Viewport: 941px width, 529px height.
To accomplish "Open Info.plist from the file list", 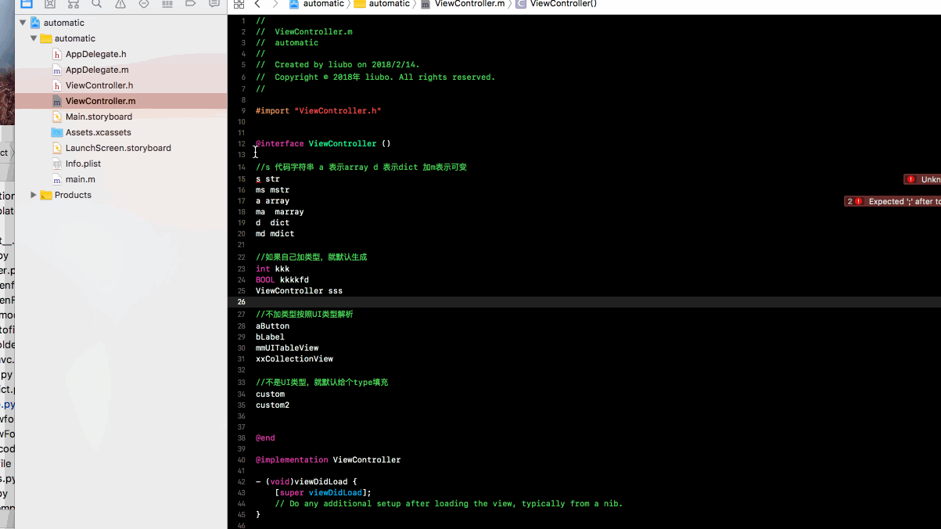I will 120,164.
